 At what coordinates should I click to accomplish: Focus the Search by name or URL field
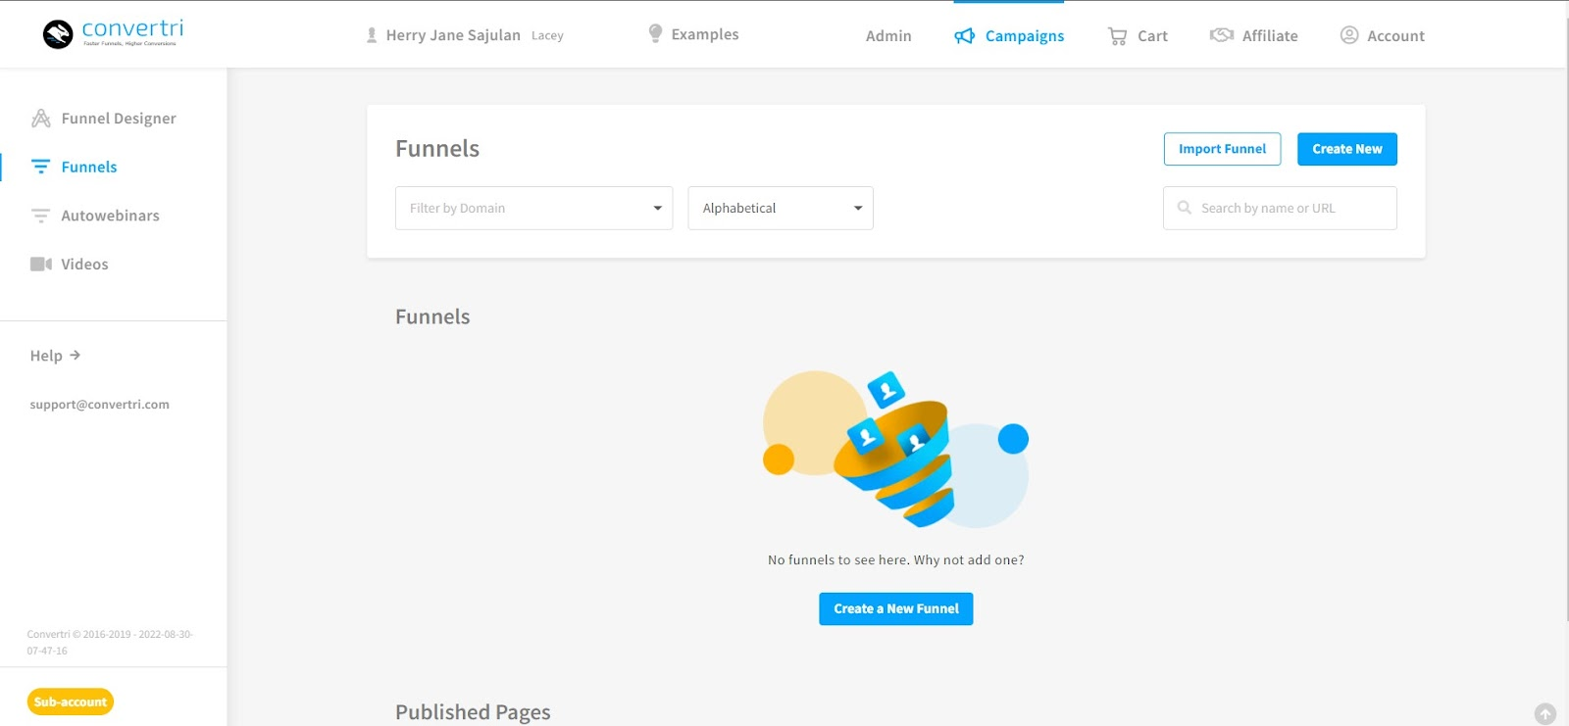1291,209
